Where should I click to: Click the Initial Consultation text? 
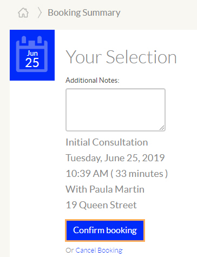coord(107,142)
